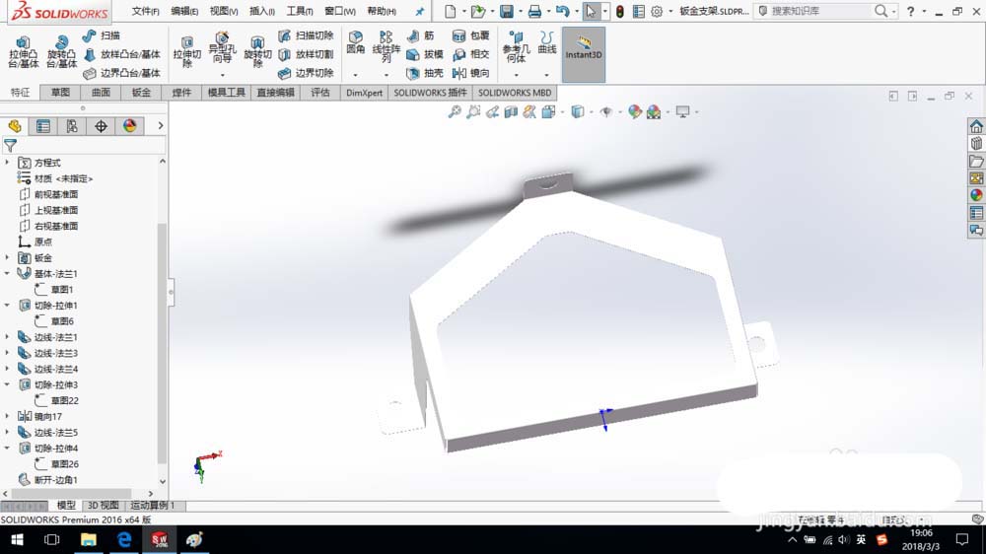
Task: Select the Fillet (圆角) tool
Action: [x=355, y=42]
